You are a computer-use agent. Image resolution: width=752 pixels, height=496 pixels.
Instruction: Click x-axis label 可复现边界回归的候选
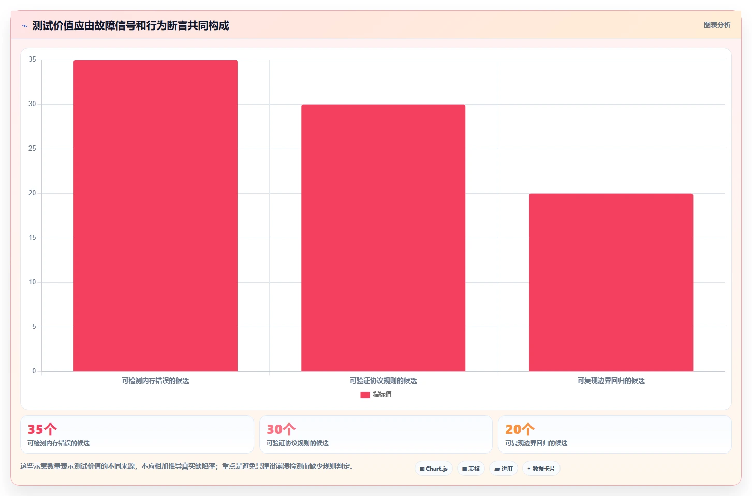pos(611,381)
